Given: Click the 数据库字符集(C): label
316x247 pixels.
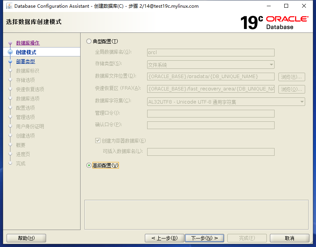Looking at the screenshot, I should 113,101.
